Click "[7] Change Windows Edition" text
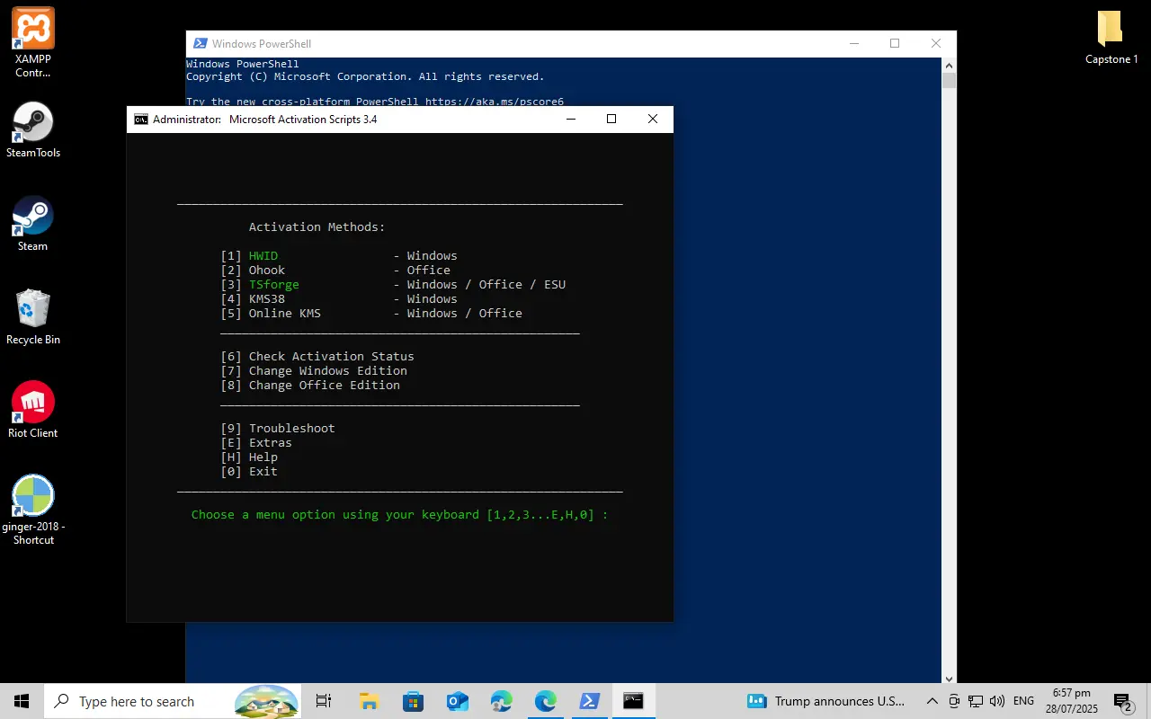Image resolution: width=1151 pixels, height=719 pixels. 314,371
